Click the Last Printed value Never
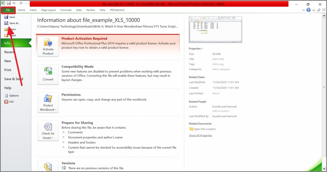Screen dimensions: 327x172 tap(216, 94)
